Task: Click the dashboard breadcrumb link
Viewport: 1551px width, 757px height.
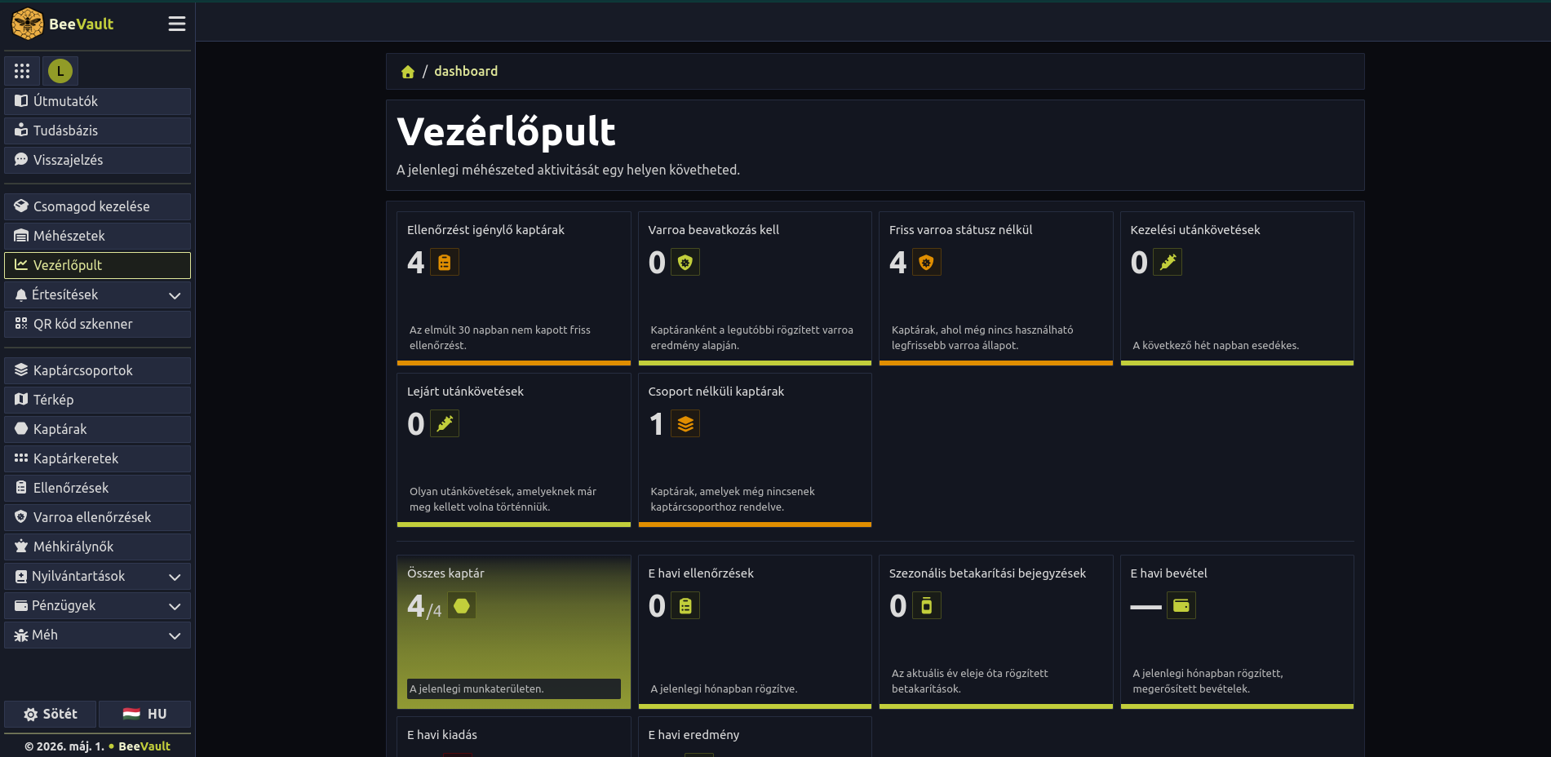Action: tap(466, 71)
